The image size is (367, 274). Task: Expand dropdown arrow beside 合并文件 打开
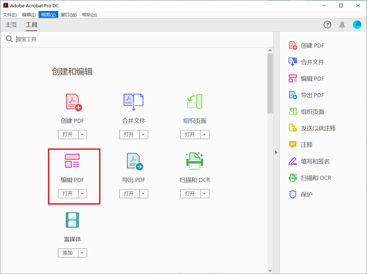143,134
